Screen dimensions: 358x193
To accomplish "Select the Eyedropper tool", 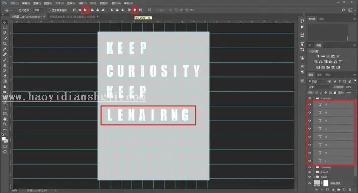I will tap(5, 49).
